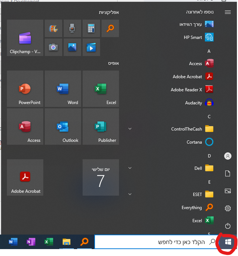Image resolution: width=238 pixels, height=256 pixels.
Task: Select the אופיס tile group header
Action: (114, 63)
